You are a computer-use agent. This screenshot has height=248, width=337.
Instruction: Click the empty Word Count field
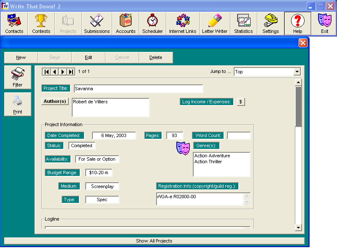pos(239,136)
